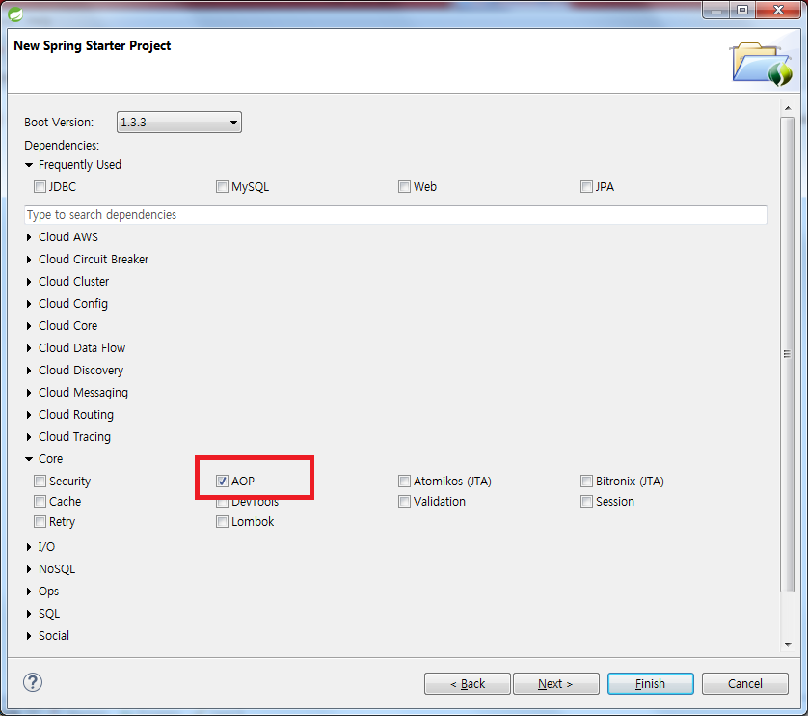Expand the NoSQL group
This screenshot has width=808, height=716.
click(x=29, y=569)
